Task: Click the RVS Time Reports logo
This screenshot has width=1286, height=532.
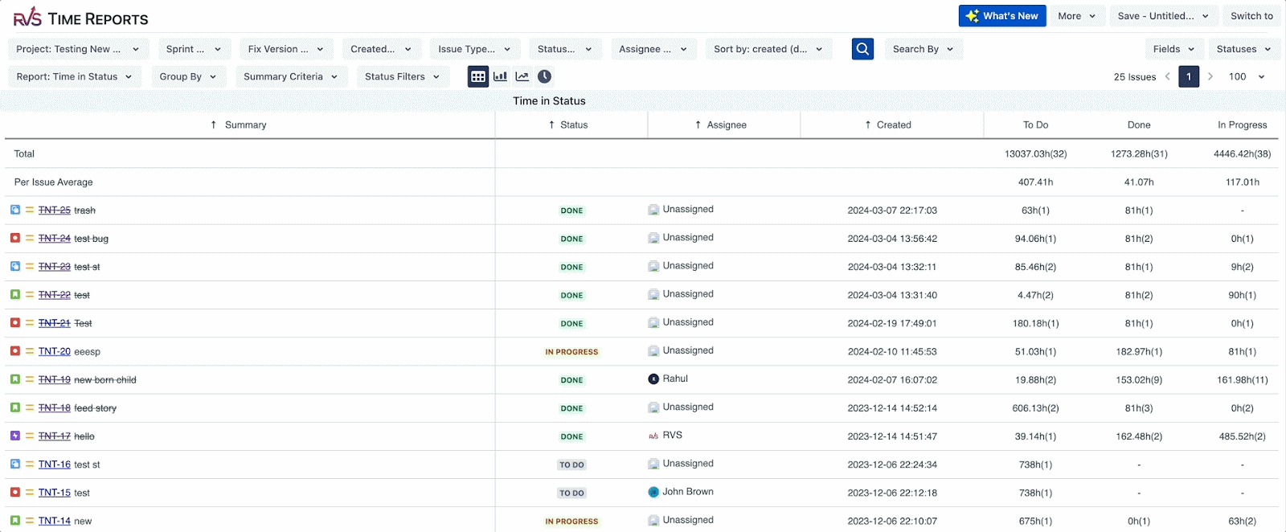Action: click(81, 18)
